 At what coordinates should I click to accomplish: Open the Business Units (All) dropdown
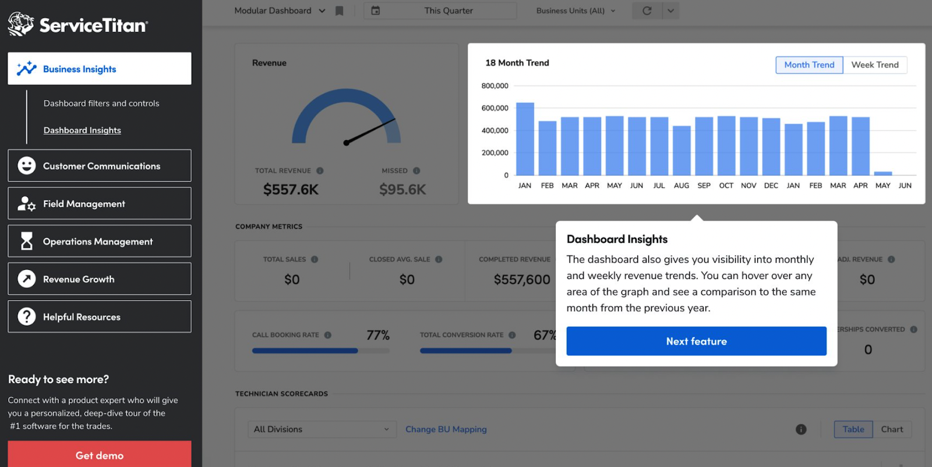click(576, 10)
